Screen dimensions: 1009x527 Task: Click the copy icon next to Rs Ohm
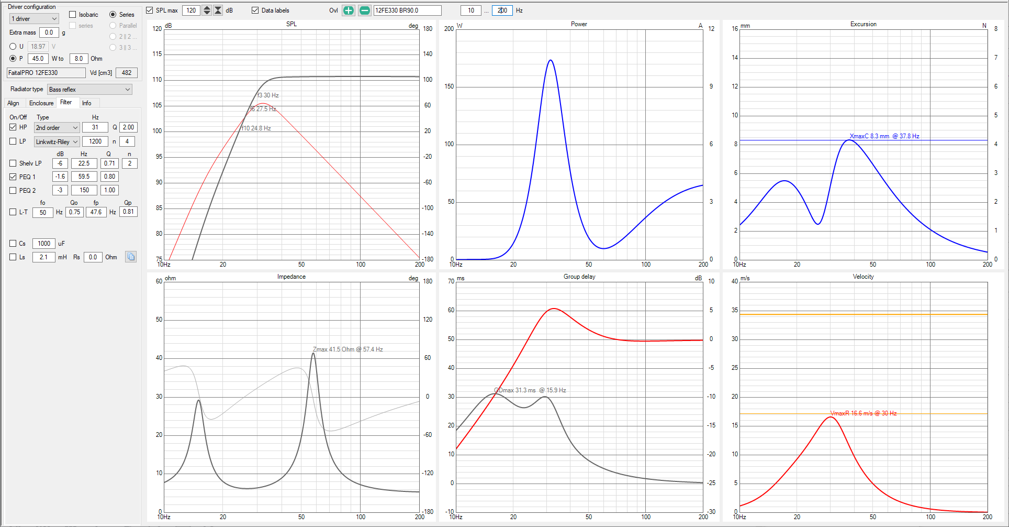pyautogui.click(x=131, y=257)
